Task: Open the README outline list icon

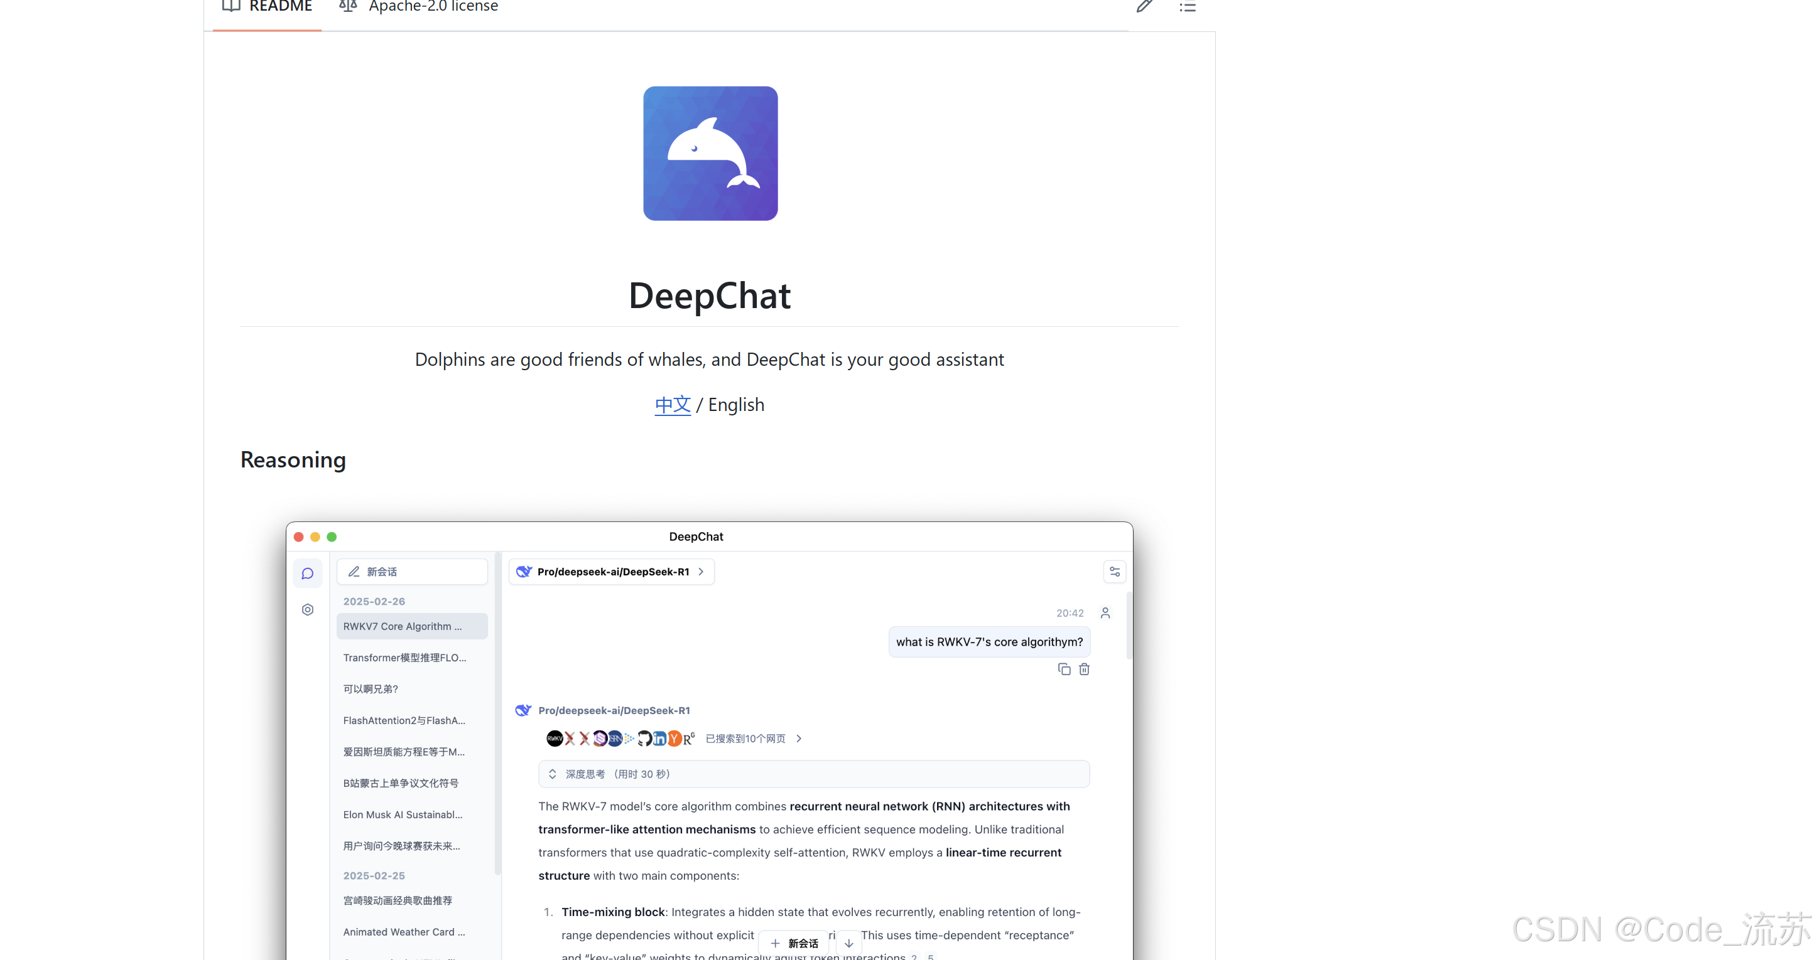Action: click(1187, 6)
